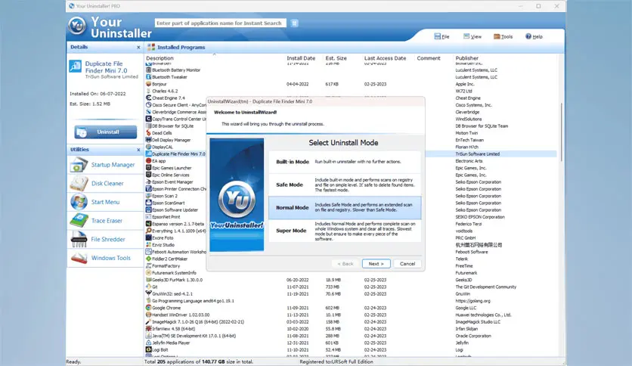Click the Bluetooth Battery Monitor icon

coord(148,70)
